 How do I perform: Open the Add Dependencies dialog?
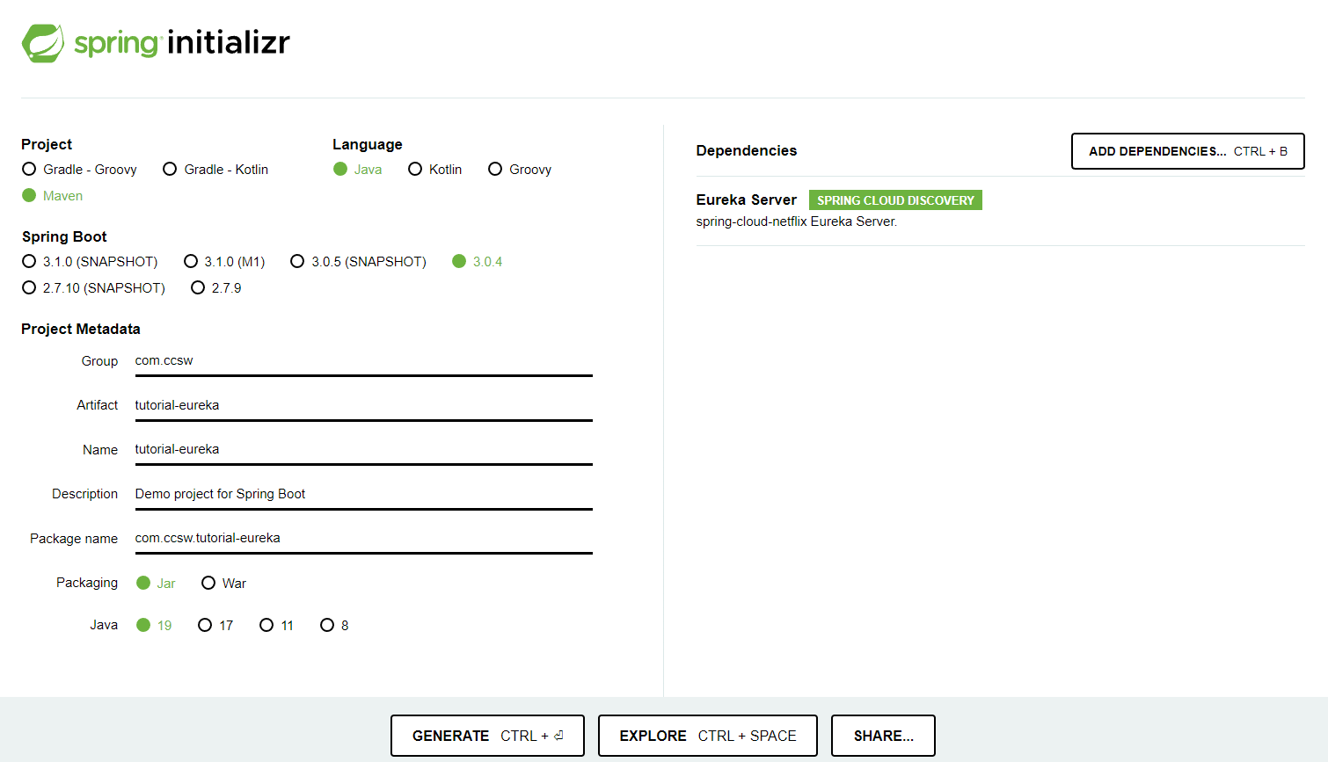(x=1187, y=151)
